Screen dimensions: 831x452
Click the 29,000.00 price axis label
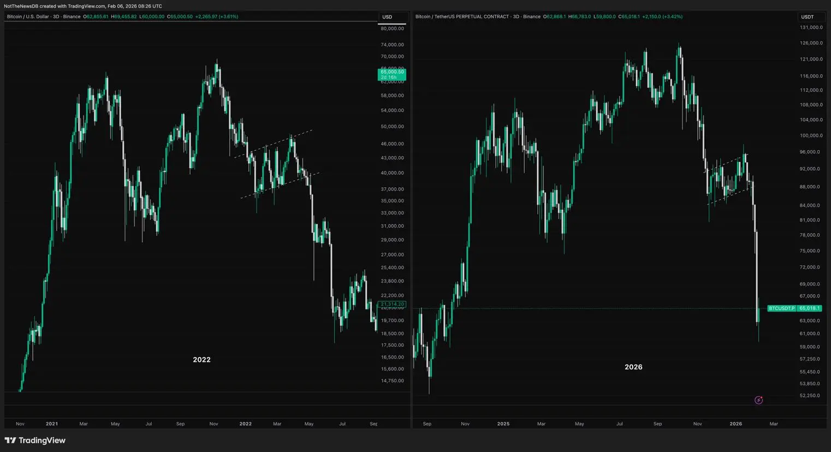coord(392,240)
